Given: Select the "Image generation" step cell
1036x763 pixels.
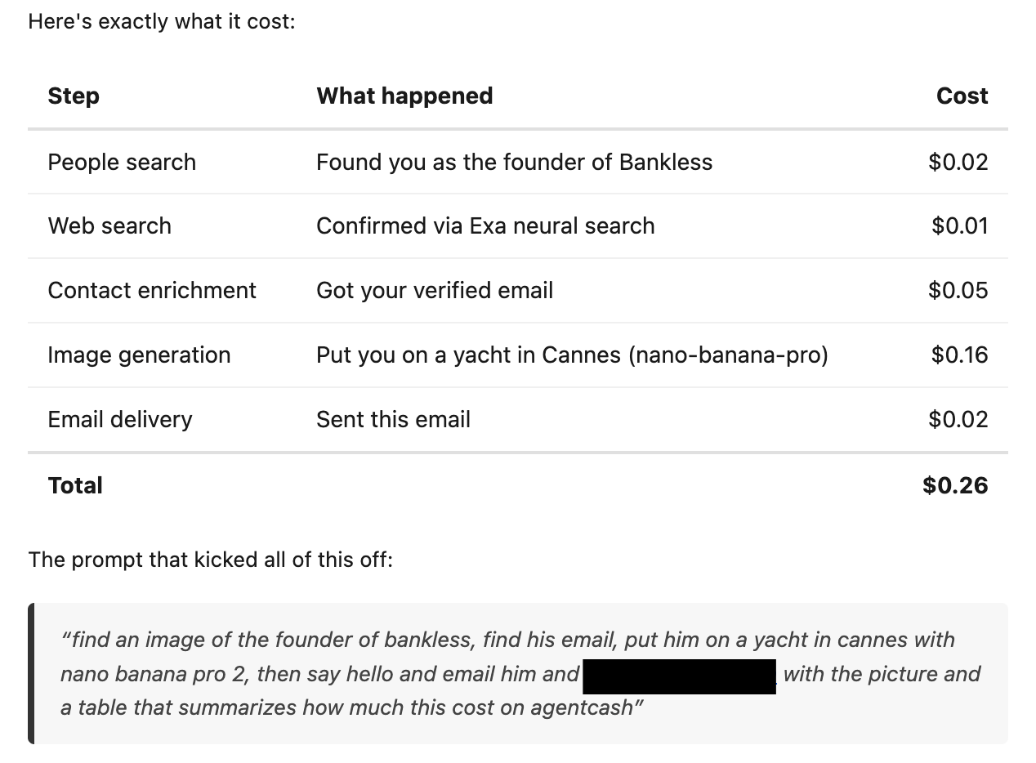Looking at the screenshot, I should click(139, 355).
